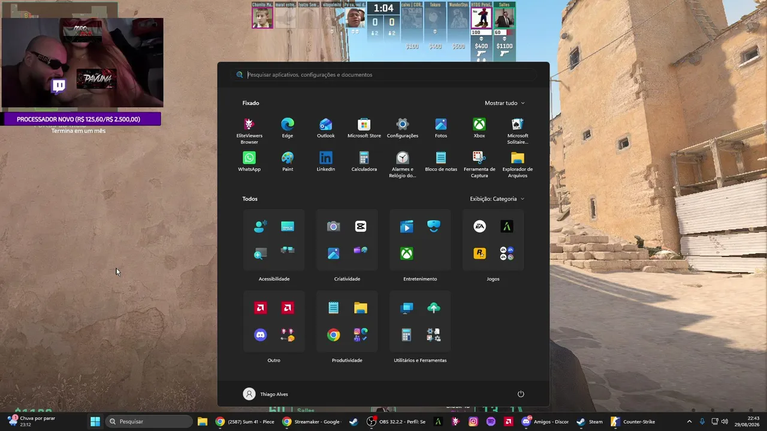Open volume control in system tray
The height and width of the screenshot is (431, 767).
(x=724, y=421)
